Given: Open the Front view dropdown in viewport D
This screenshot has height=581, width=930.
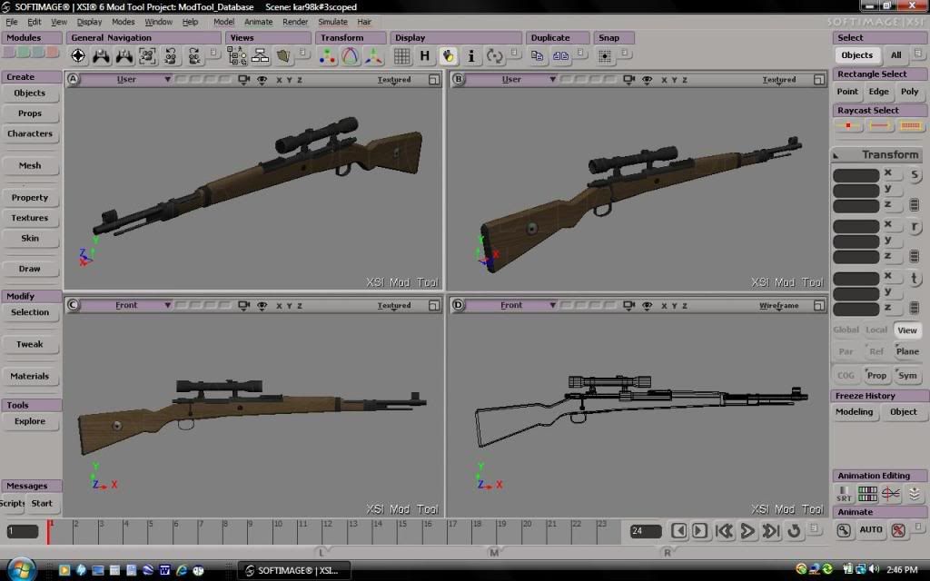Looking at the screenshot, I should point(512,305).
